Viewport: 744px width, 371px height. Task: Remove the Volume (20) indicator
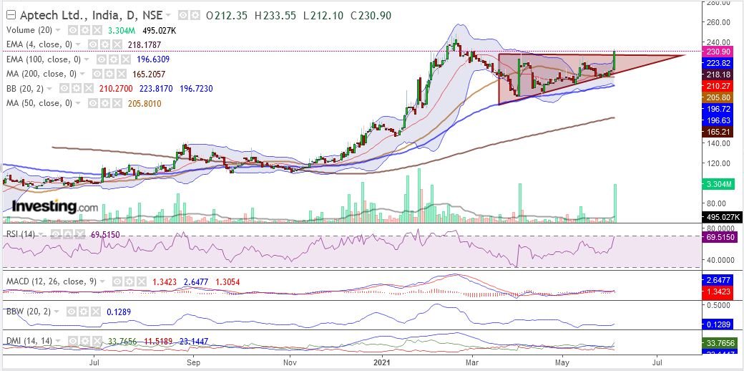[97, 30]
